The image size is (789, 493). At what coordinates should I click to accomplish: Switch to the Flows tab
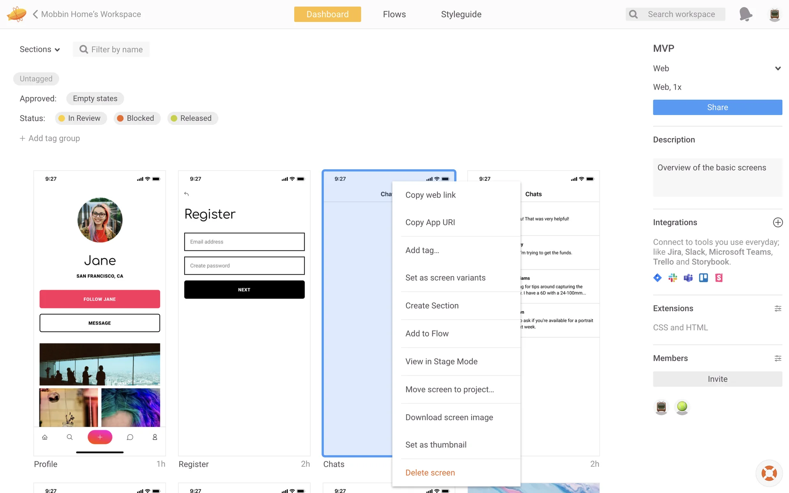[394, 14]
